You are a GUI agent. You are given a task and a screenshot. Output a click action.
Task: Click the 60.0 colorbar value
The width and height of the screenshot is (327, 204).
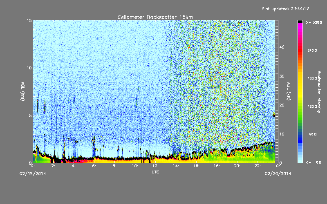click(313, 135)
